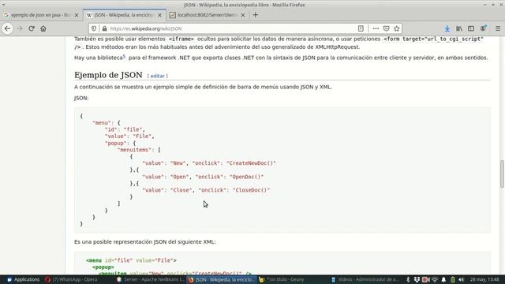
Task: Open the Firefox account menu
Action: click(483, 28)
